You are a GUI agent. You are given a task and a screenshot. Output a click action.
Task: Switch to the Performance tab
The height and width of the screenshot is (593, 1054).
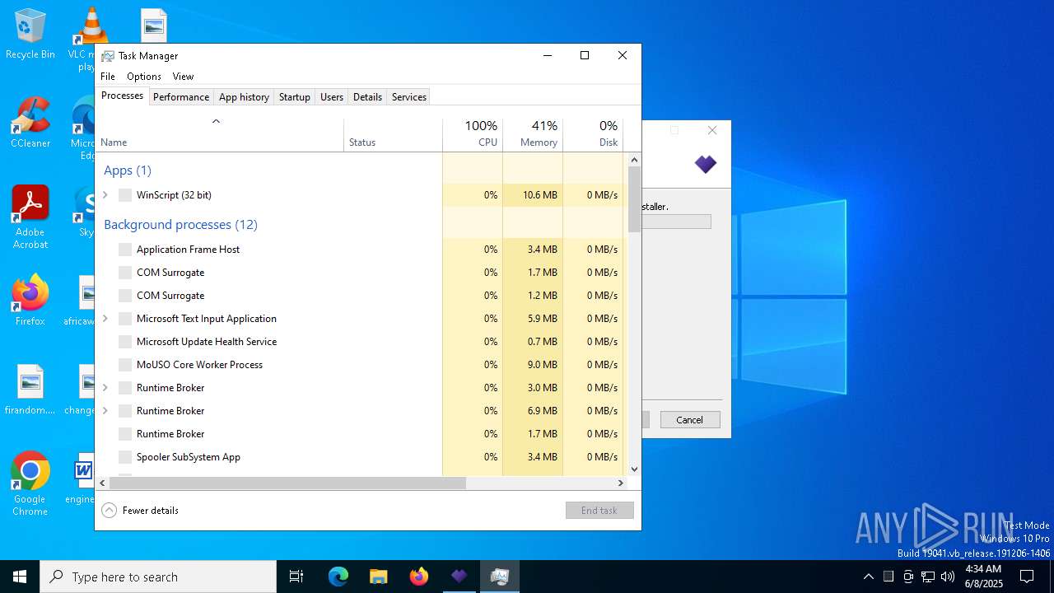(181, 97)
